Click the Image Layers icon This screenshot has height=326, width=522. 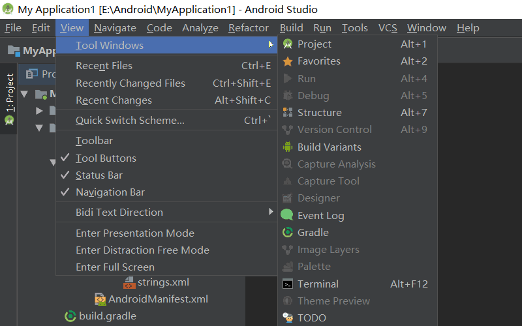coord(287,250)
